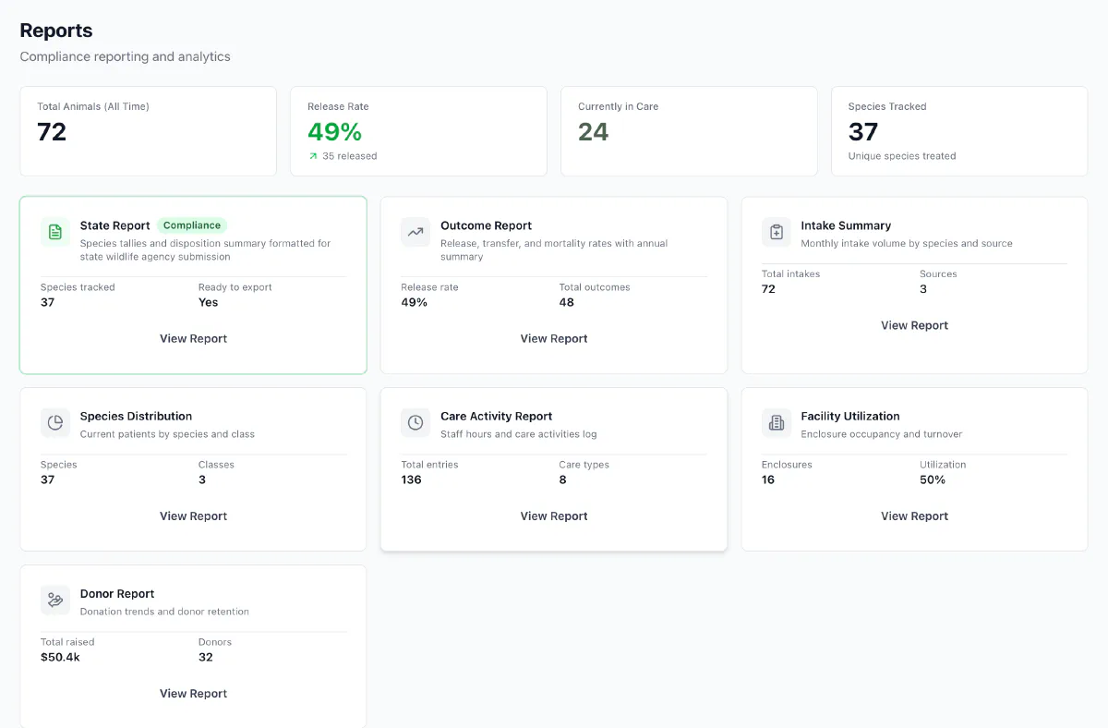Click the Utilization value 50%
The height and width of the screenshot is (728, 1108).
[x=933, y=479]
